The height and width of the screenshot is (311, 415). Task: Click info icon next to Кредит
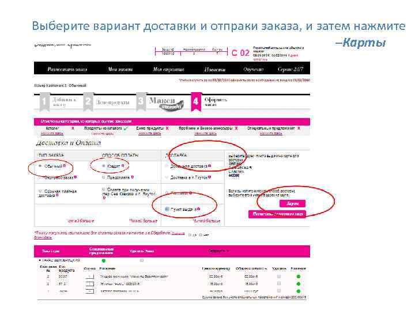pos(123,166)
